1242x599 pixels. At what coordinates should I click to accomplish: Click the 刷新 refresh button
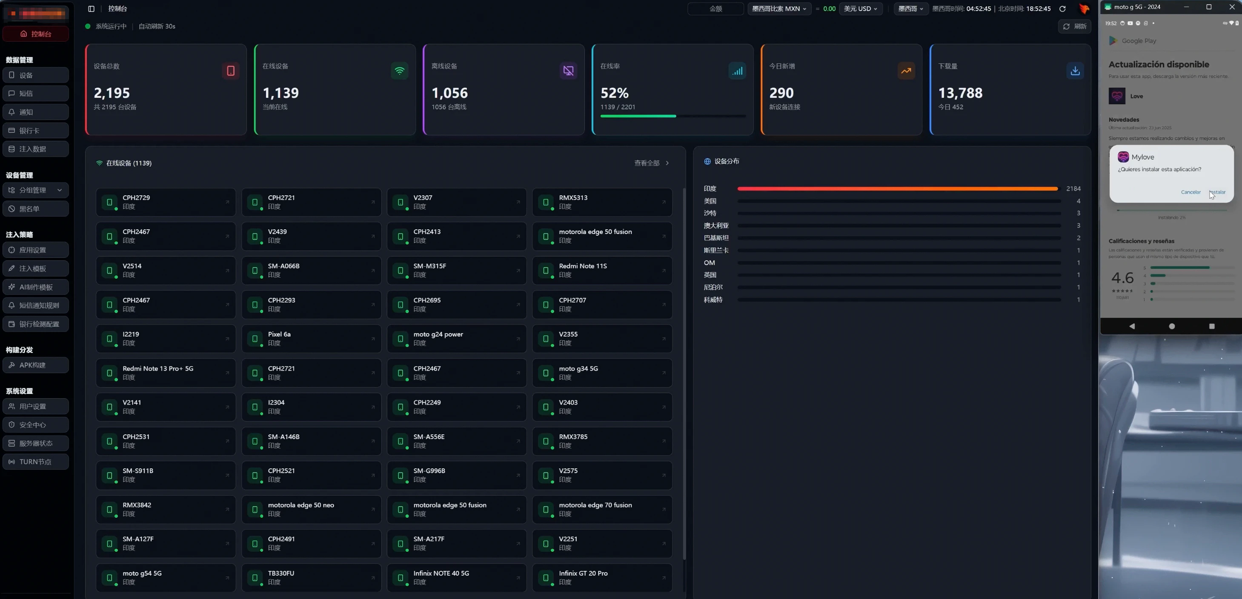coord(1075,26)
